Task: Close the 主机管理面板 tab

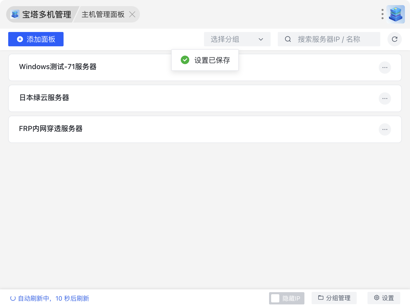Action: coord(132,14)
